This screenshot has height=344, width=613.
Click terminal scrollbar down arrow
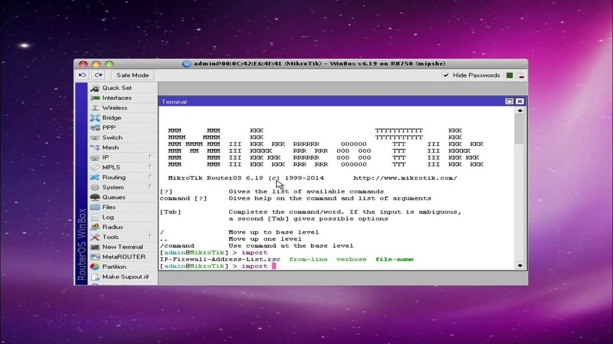point(520,265)
